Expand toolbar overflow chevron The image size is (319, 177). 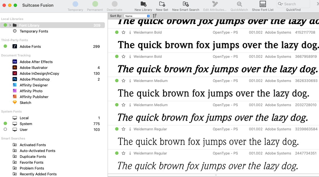tap(318, 4)
